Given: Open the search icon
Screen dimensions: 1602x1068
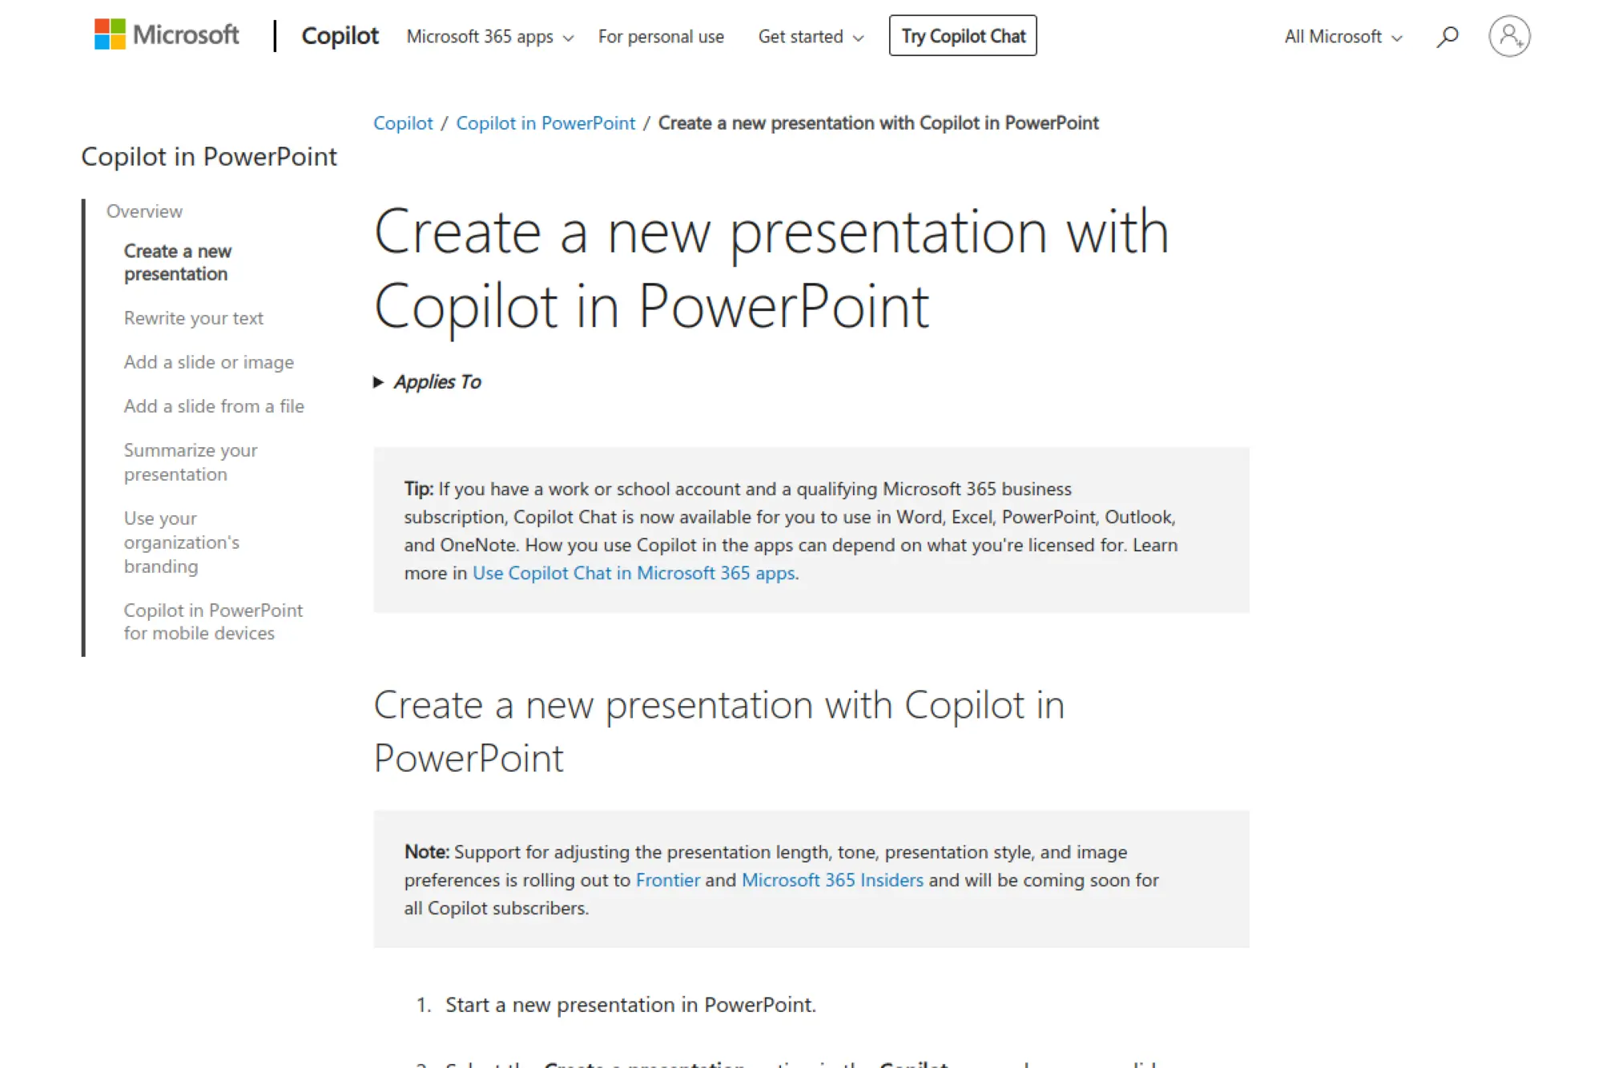Looking at the screenshot, I should click(1448, 35).
